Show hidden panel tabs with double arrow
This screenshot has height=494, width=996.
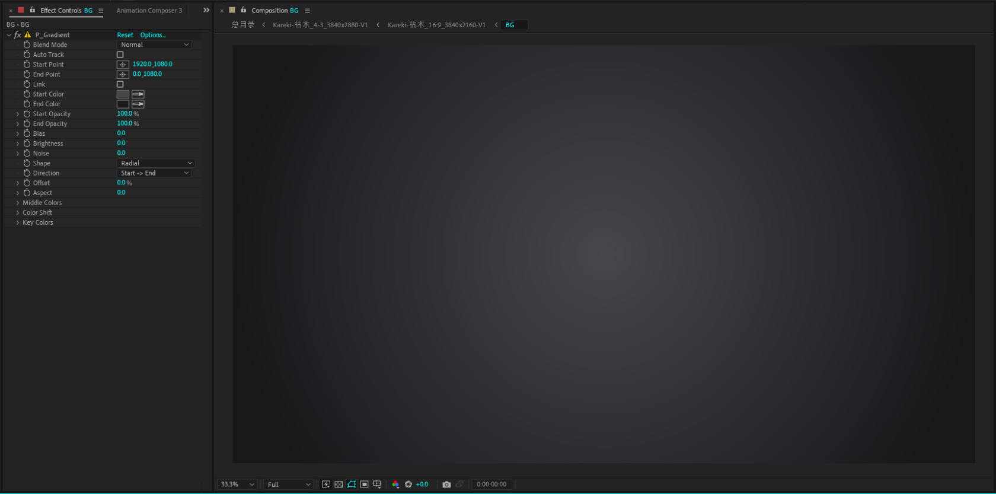(x=206, y=10)
